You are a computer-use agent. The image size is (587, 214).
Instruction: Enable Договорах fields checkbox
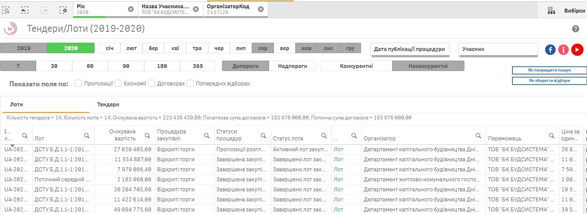point(151,83)
